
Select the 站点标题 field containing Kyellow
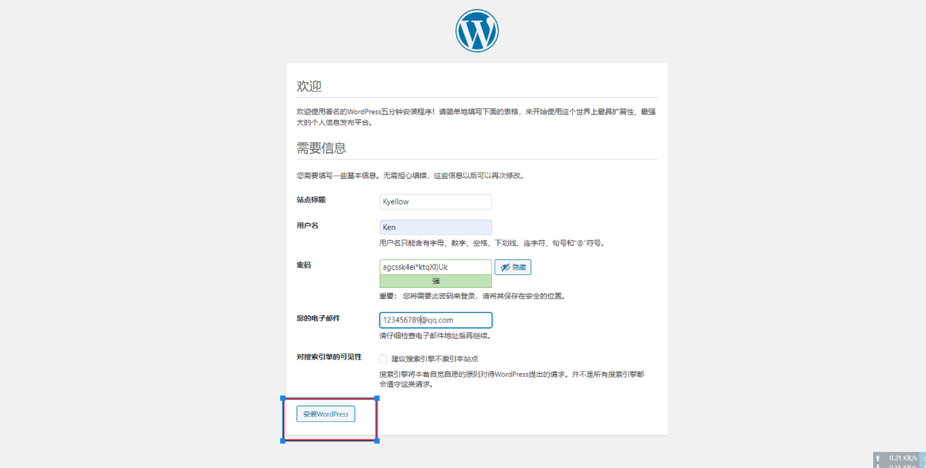435,201
